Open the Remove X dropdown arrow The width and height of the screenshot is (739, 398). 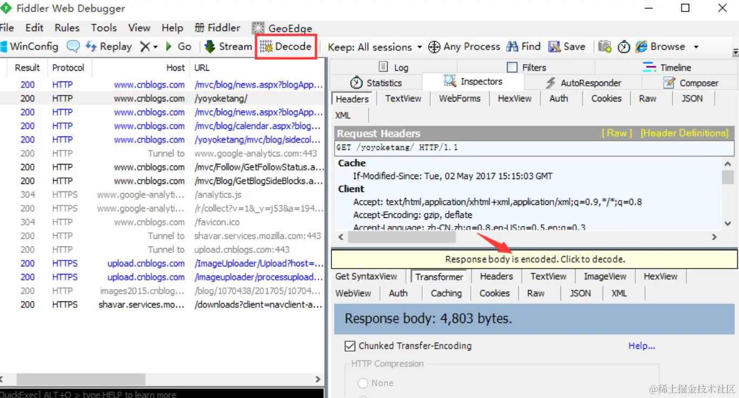point(156,47)
